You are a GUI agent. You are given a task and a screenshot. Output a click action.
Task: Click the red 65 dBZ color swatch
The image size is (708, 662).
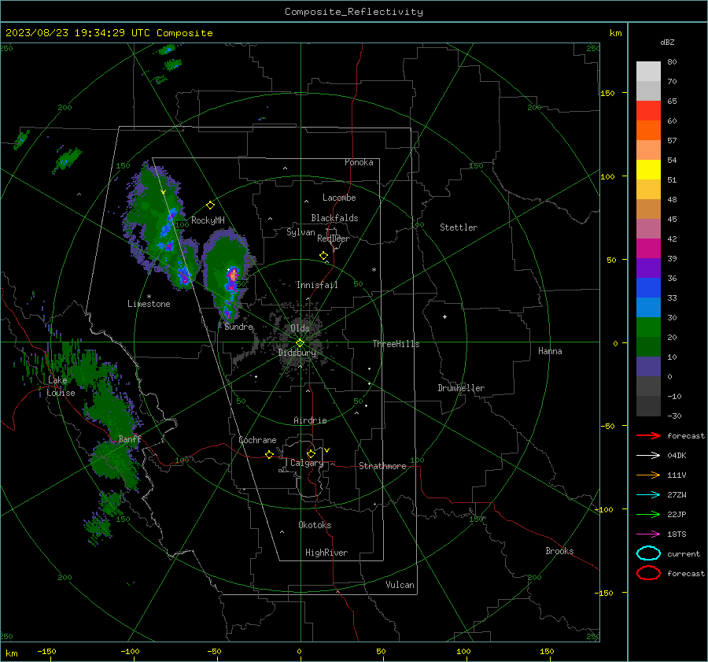(648, 111)
